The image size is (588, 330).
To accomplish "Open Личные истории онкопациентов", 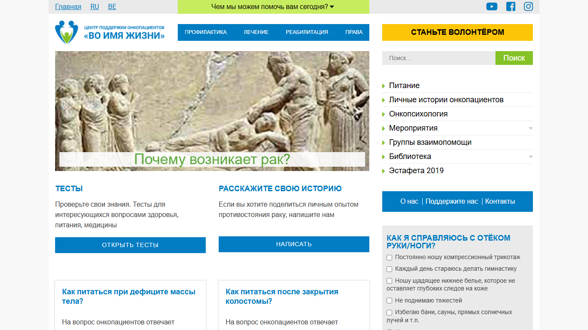I will point(446,100).
